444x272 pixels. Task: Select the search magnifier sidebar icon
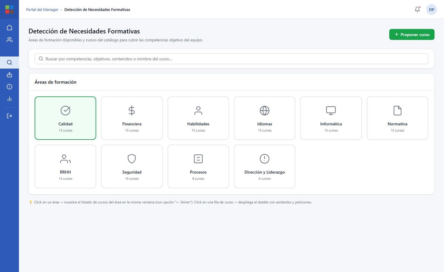(x=9, y=62)
